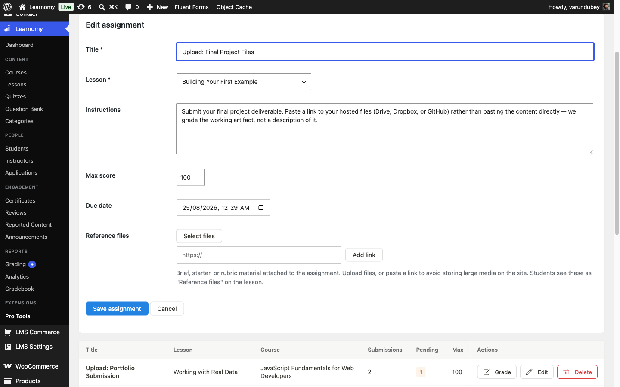Click the LMS Settings sliders icon
620x387 pixels.
point(8,347)
